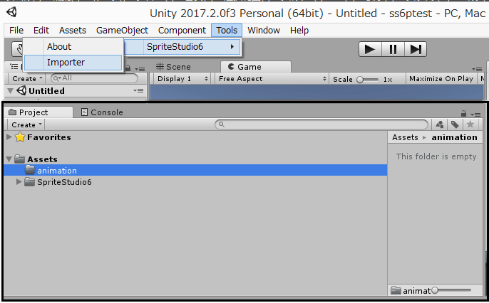Select the SpriteStudio6 folder in Project tree
Image resolution: width=489 pixels, height=303 pixels.
coord(64,182)
